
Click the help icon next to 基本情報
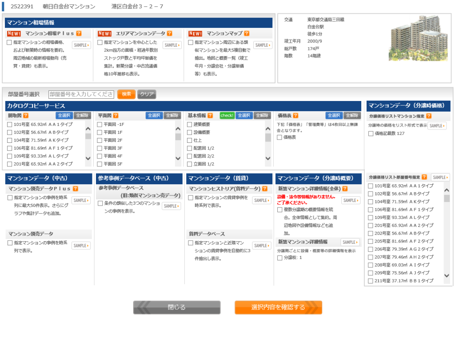coord(210,116)
